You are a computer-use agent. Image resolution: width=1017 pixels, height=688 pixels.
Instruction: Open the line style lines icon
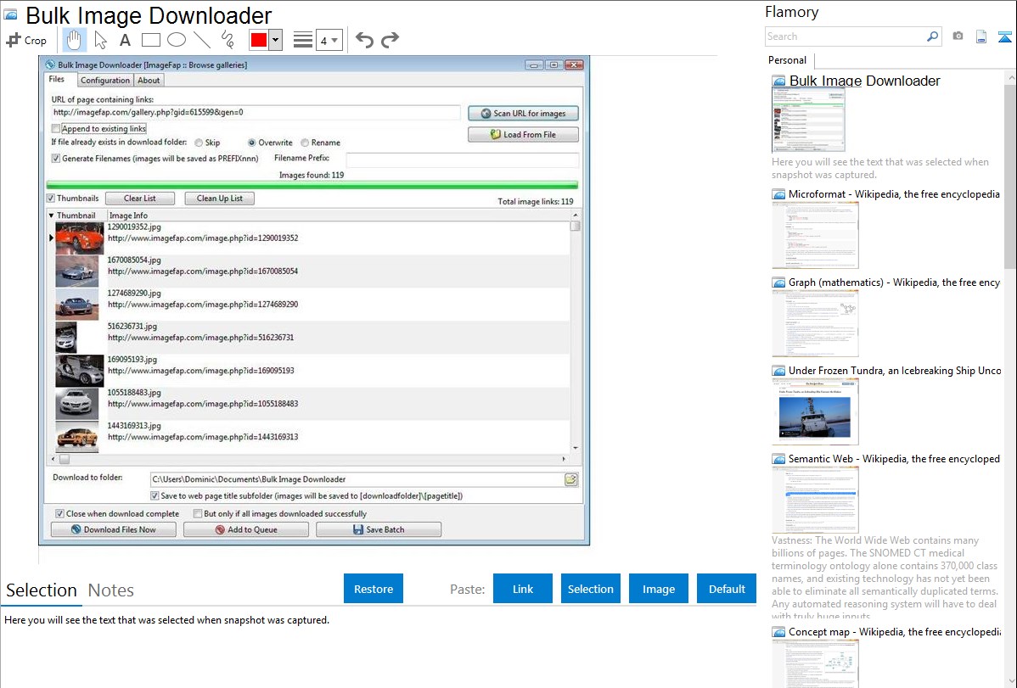303,40
